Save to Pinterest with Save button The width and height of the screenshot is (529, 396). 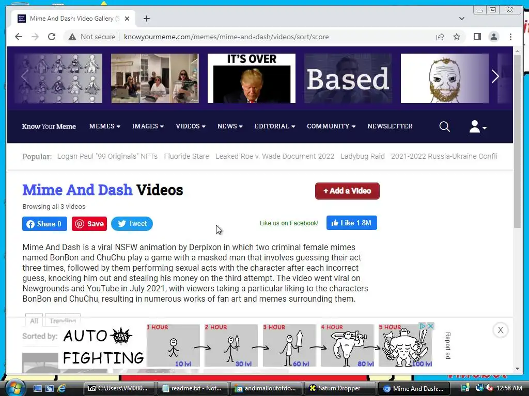pos(89,224)
